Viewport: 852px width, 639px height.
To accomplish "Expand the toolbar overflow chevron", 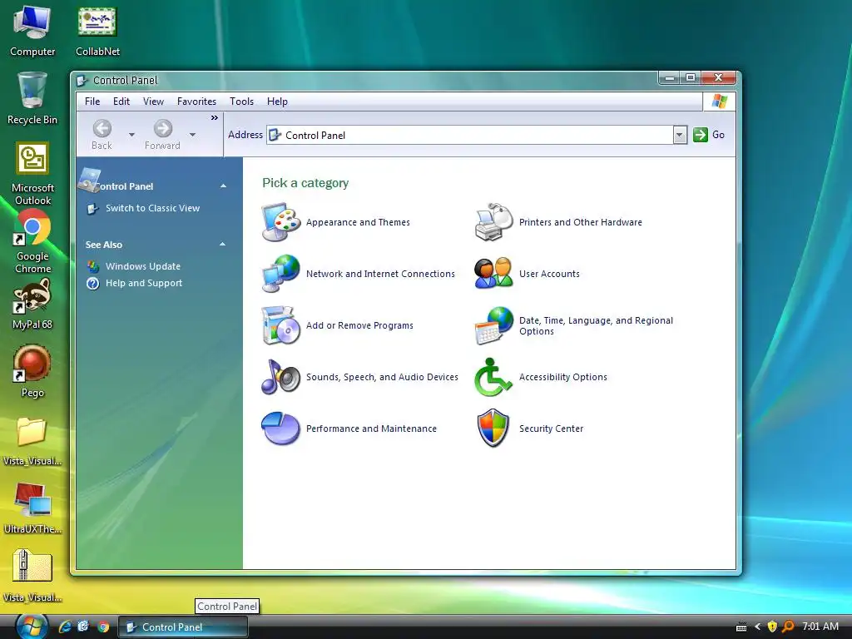I will click(215, 118).
